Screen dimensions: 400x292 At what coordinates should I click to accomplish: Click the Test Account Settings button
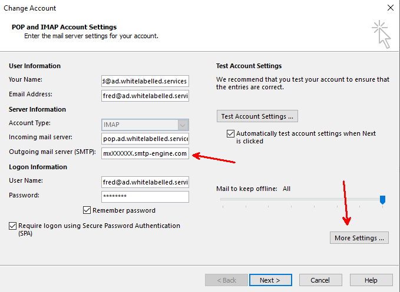click(x=258, y=116)
